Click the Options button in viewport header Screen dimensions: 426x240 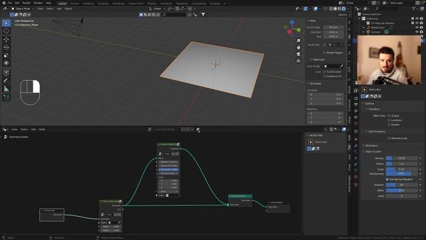[343, 15]
